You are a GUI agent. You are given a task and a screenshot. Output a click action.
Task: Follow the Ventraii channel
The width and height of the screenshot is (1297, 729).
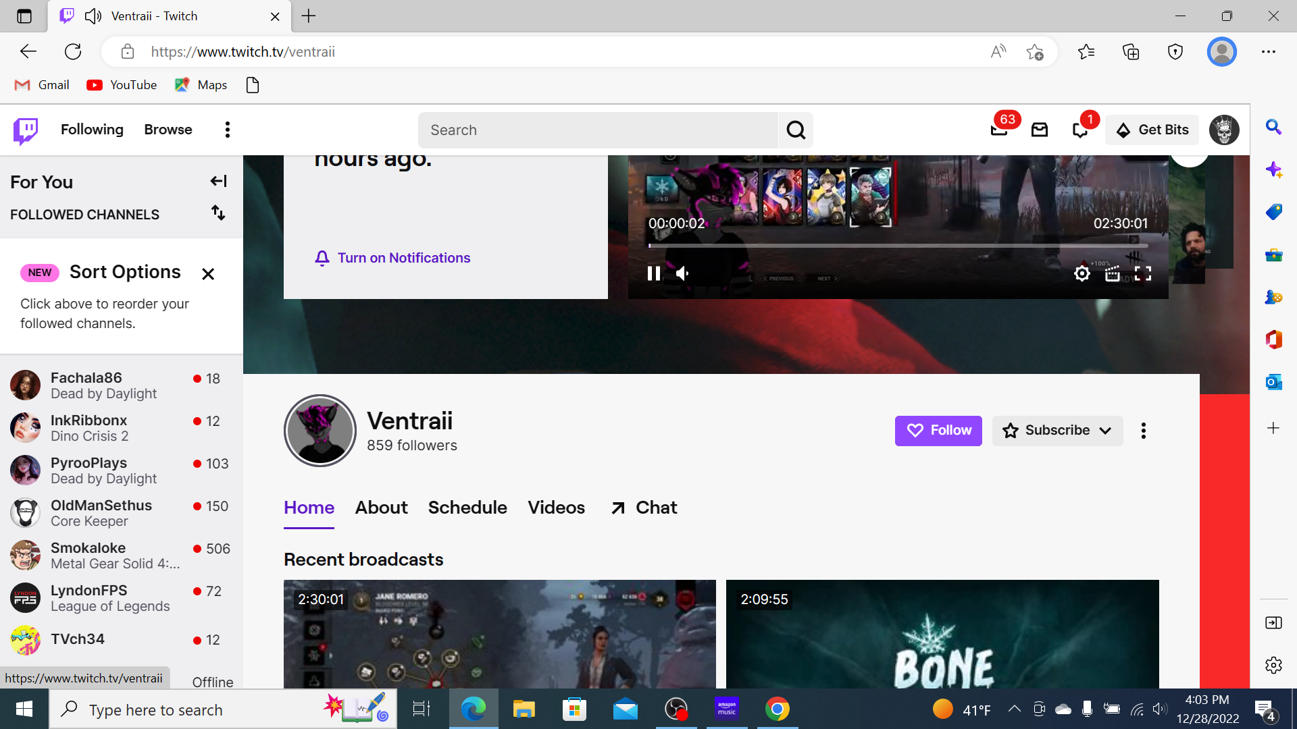(938, 431)
